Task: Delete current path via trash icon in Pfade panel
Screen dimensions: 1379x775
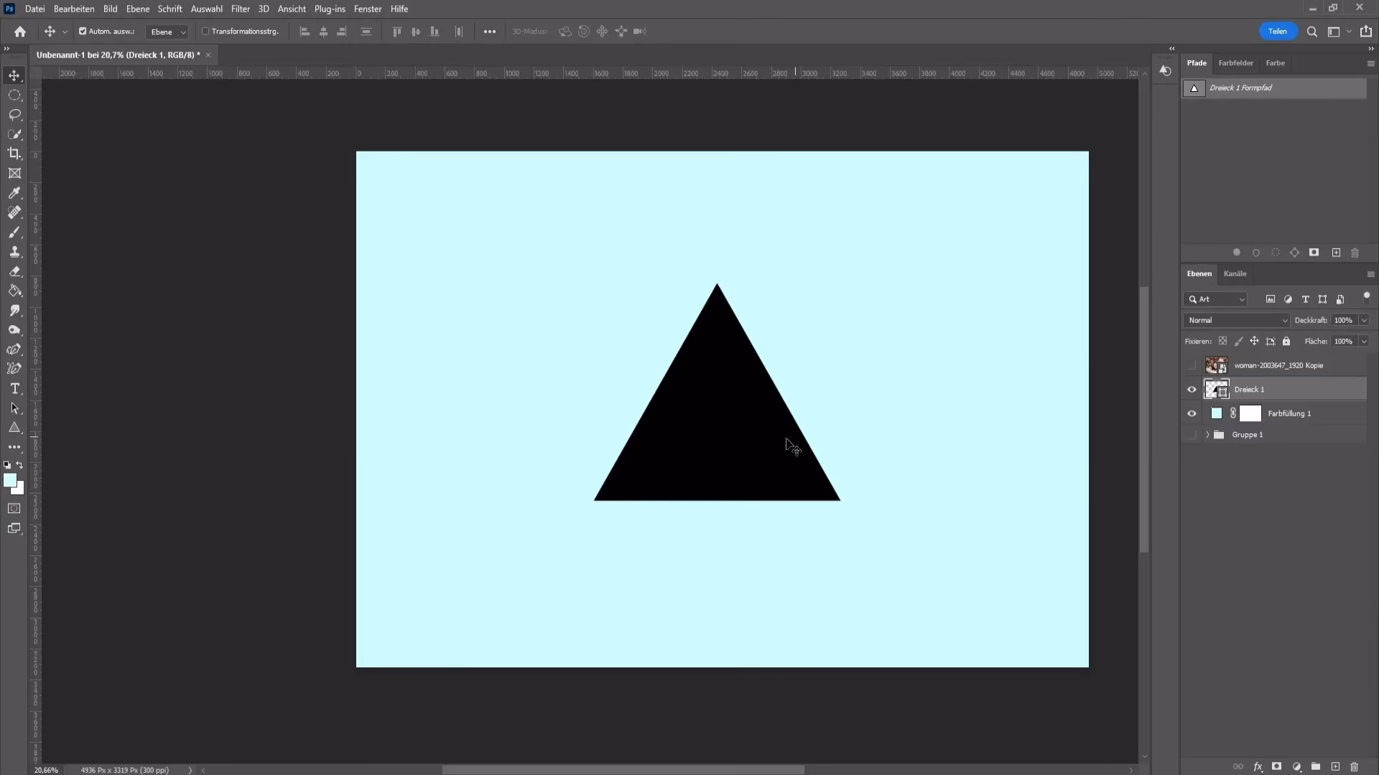Action: [x=1356, y=253]
